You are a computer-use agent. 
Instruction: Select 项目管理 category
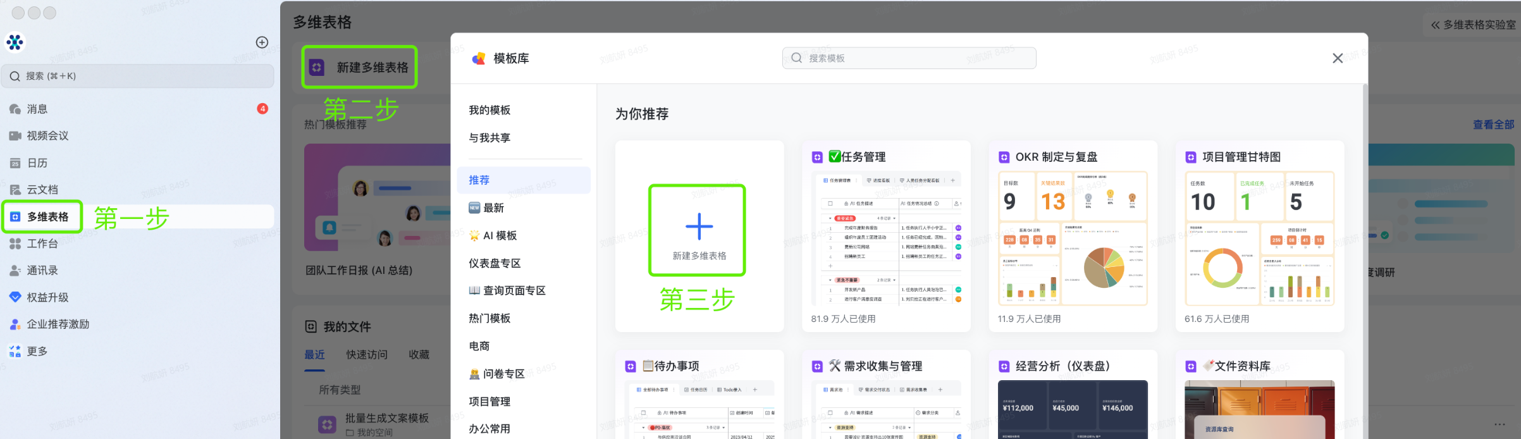point(524,402)
